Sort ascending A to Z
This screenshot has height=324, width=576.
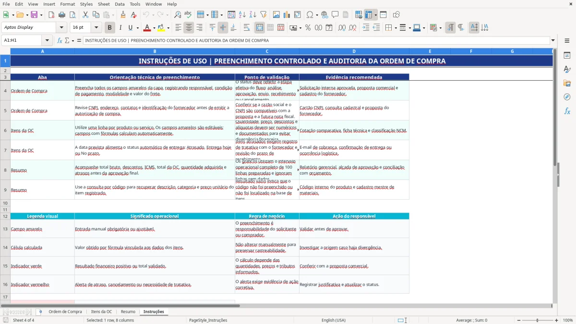[x=242, y=15]
